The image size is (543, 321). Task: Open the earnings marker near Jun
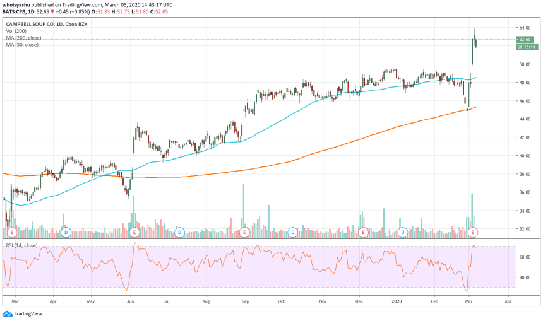tap(134, 232)
